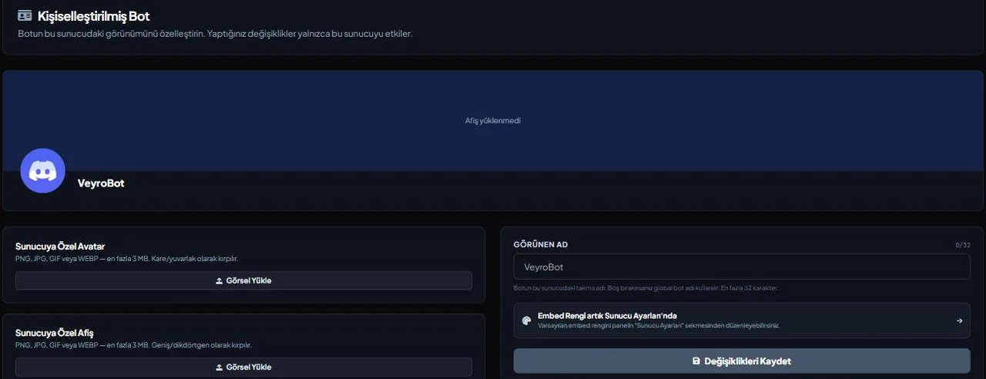Click the Kişiselleştirilmiş Bot ID card icon
The height and width of the screenshot is (379, 986).
(25, 15)
